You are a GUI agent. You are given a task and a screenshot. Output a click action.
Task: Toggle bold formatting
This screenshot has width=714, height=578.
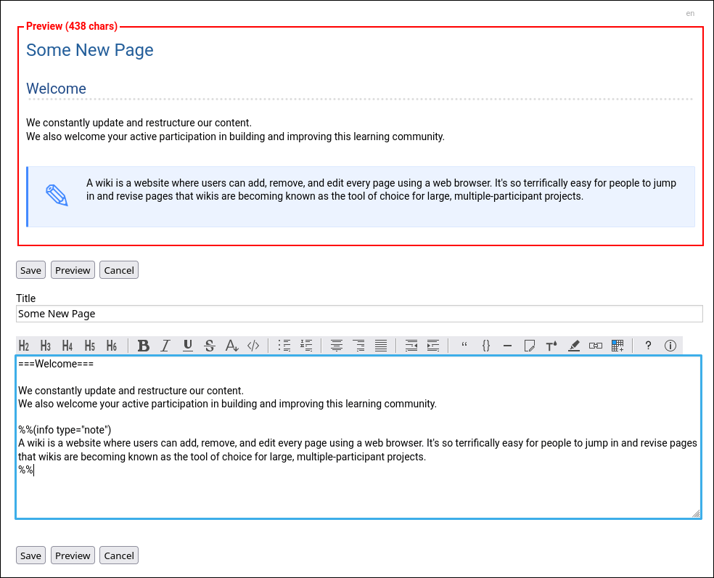pyautogui.click(x=144, y=346)
